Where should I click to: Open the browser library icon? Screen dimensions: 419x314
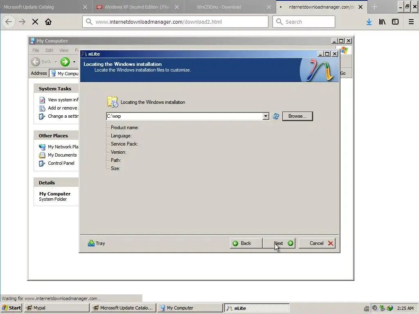382,22
